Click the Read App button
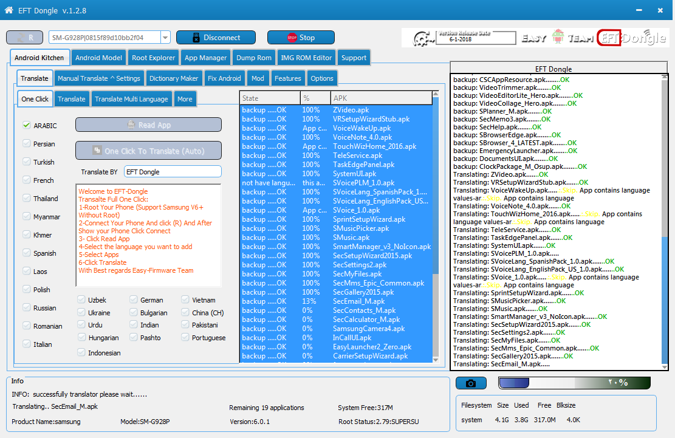Image resolution: width=675 pixels, height=438 pixels. coord(148,125)
